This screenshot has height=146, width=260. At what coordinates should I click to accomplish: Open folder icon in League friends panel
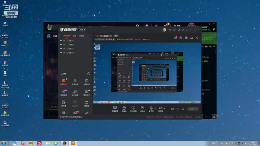click(x=206, y=47)
